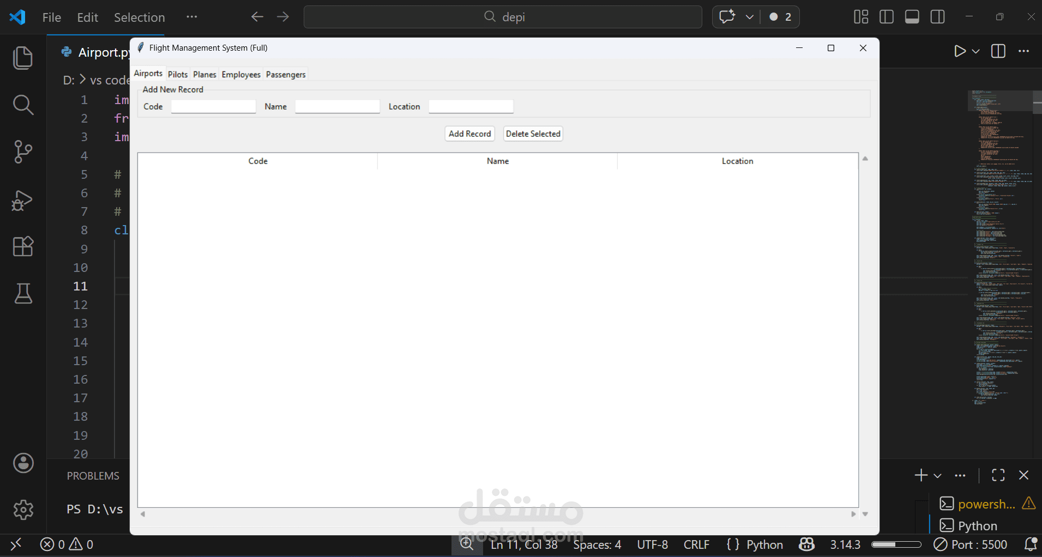Open the Copilot chat icon
The height and width of the screenshot is (557, 1042).
tap(727, 17)
